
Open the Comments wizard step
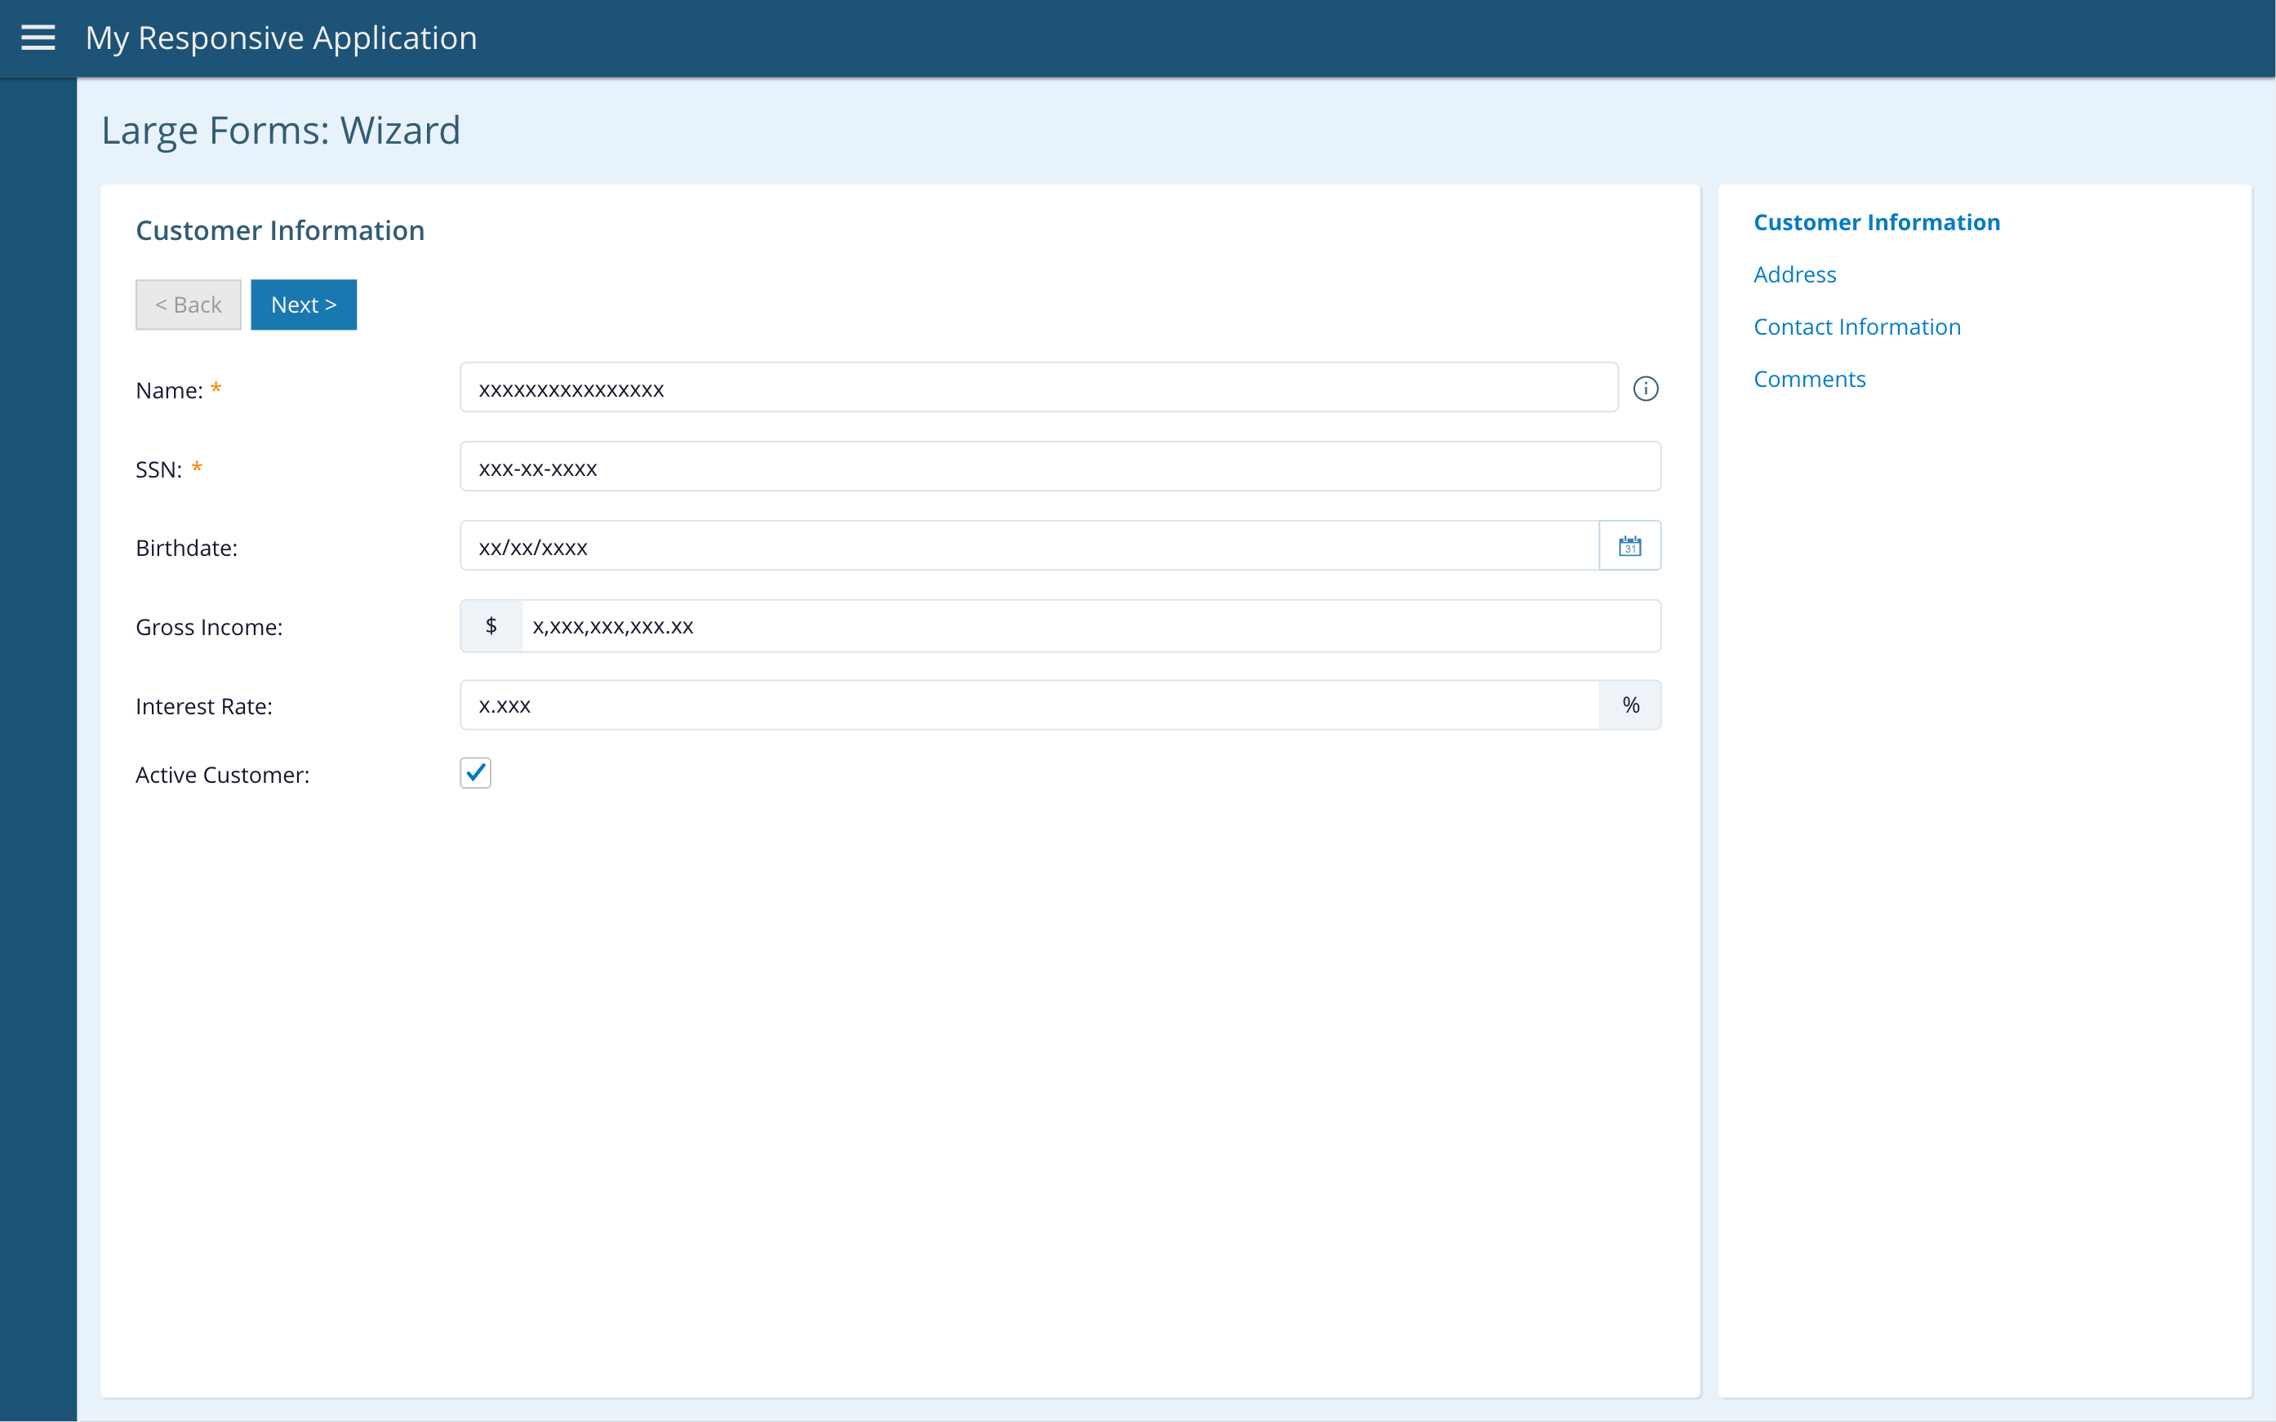pos(1808,379)
